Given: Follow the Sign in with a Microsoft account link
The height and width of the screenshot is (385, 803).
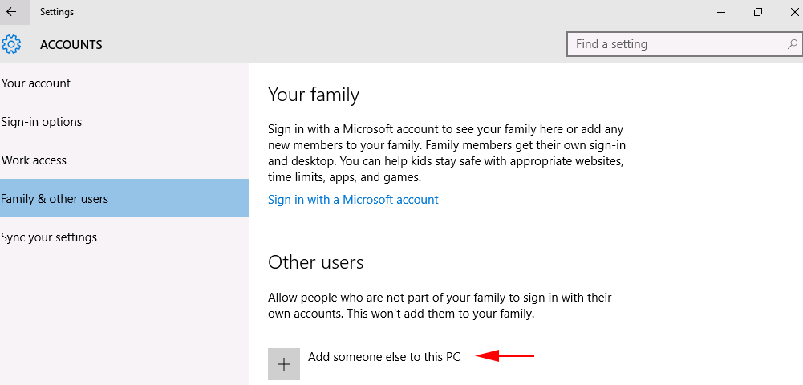Looking at the screenshot, I should (x=353, y=199).
